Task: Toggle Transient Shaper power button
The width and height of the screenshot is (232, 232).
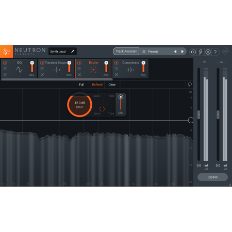Action: [42, 63]
